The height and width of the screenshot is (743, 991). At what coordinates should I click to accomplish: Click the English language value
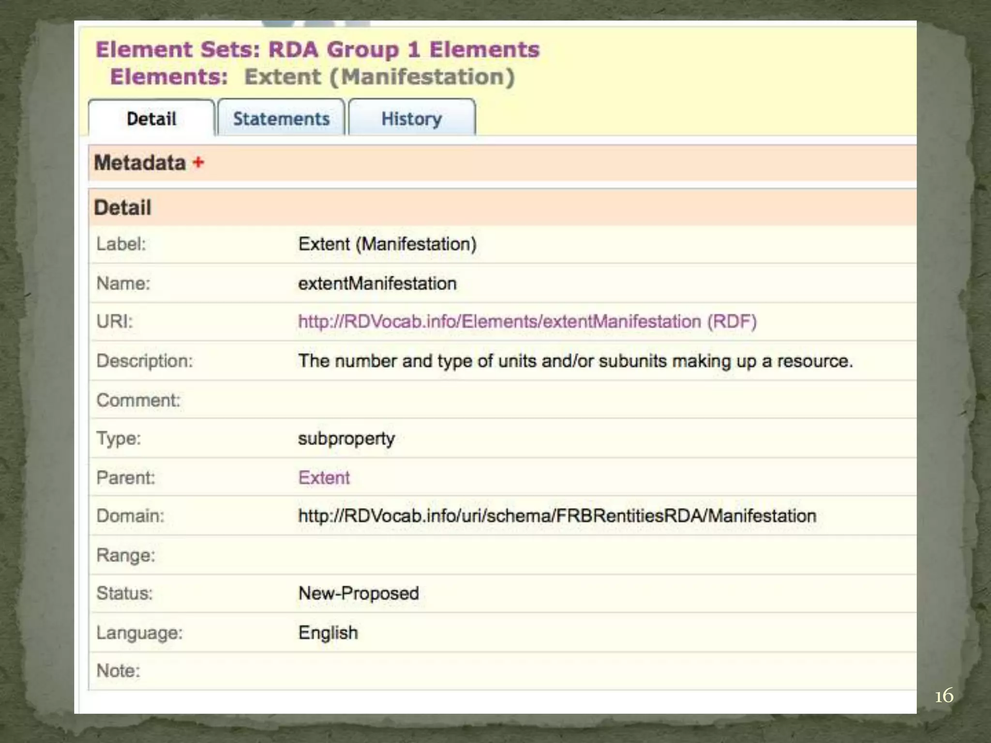pos(328,633)
